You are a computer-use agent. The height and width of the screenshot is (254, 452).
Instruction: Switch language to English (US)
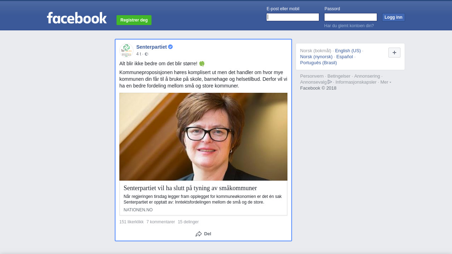[x=348, y=51]
